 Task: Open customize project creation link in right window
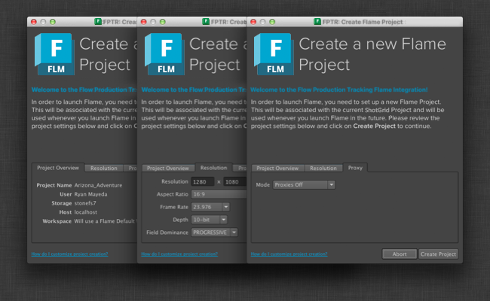coord(289,254)
